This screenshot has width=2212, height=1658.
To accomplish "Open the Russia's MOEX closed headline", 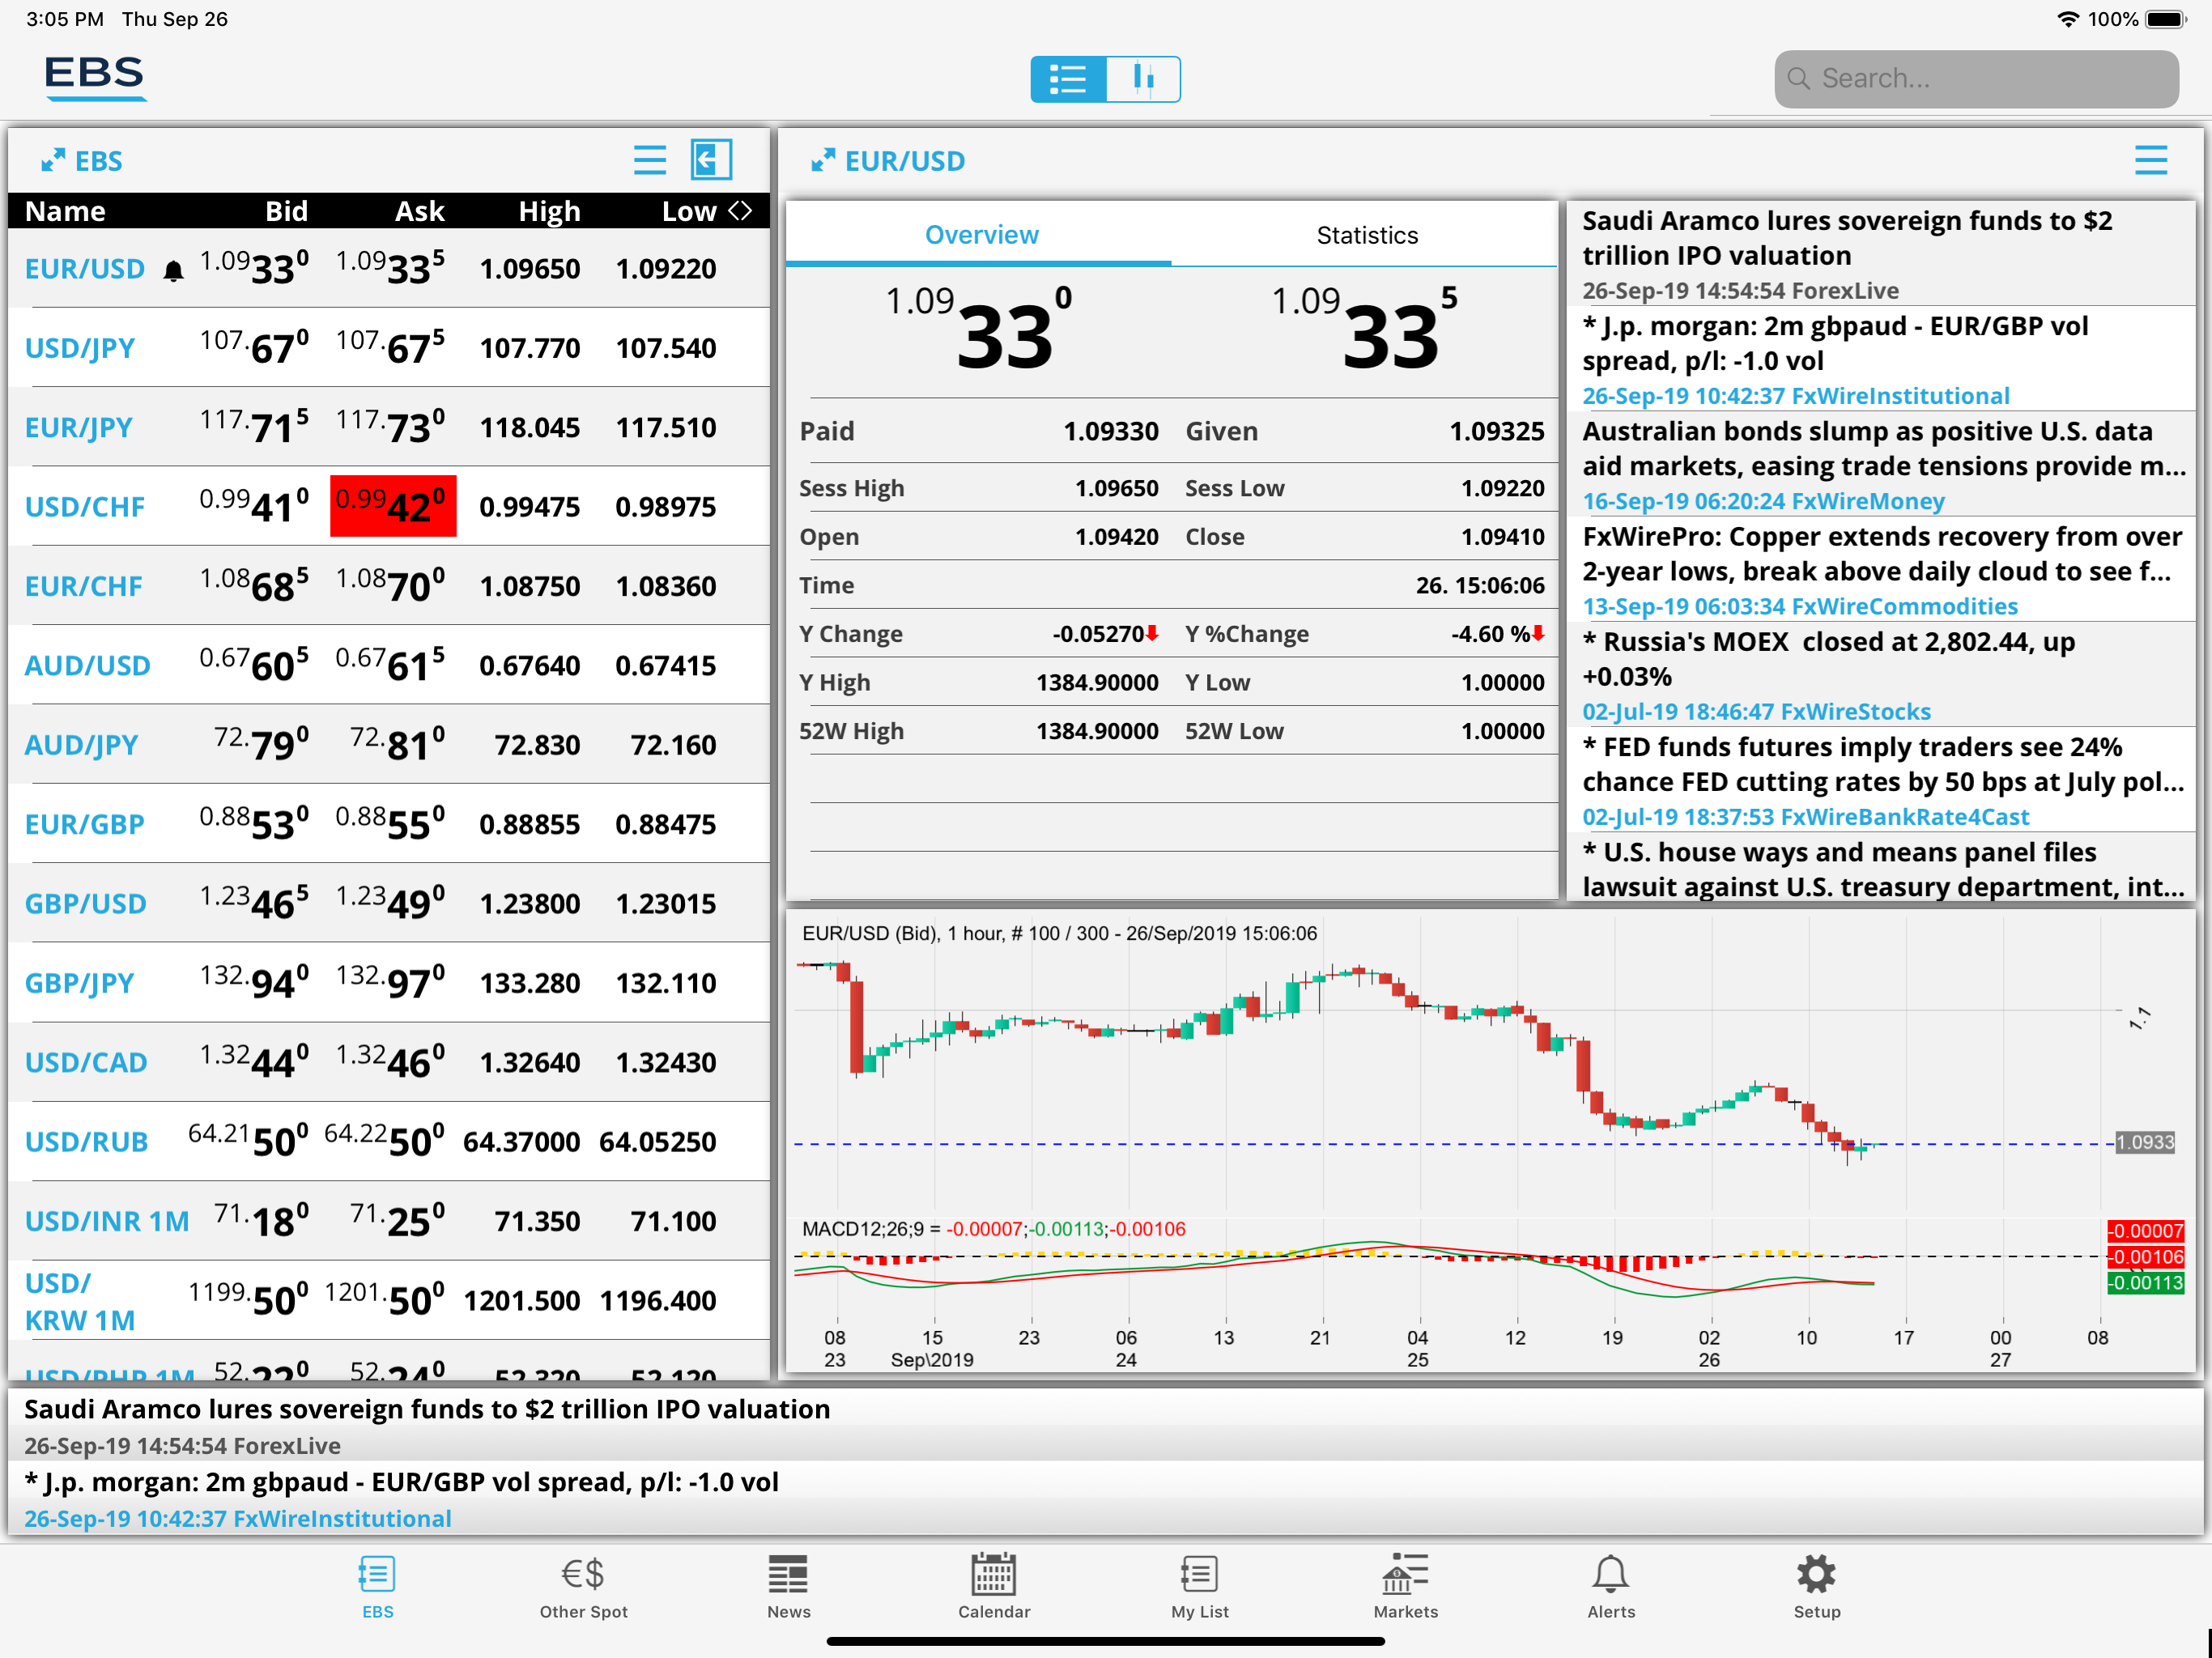I will pos(1881,675).
